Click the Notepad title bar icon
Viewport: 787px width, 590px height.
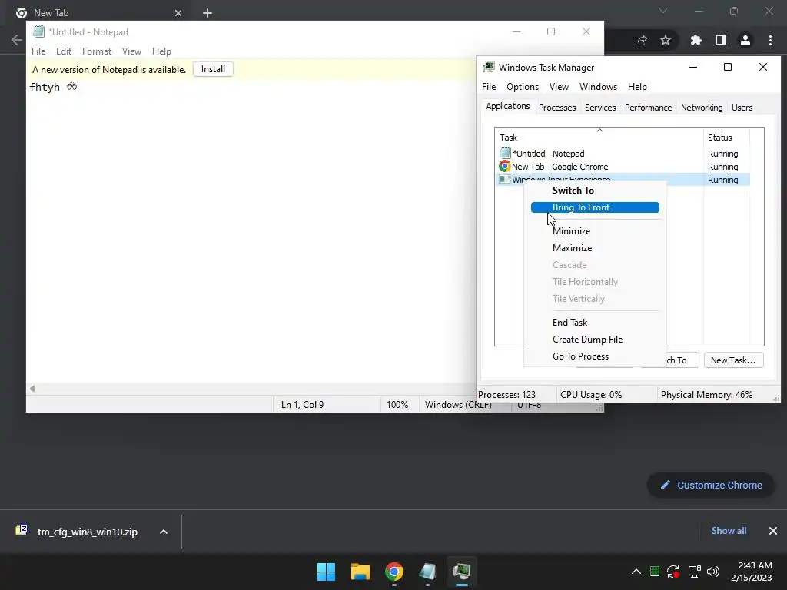coord(38,31)
